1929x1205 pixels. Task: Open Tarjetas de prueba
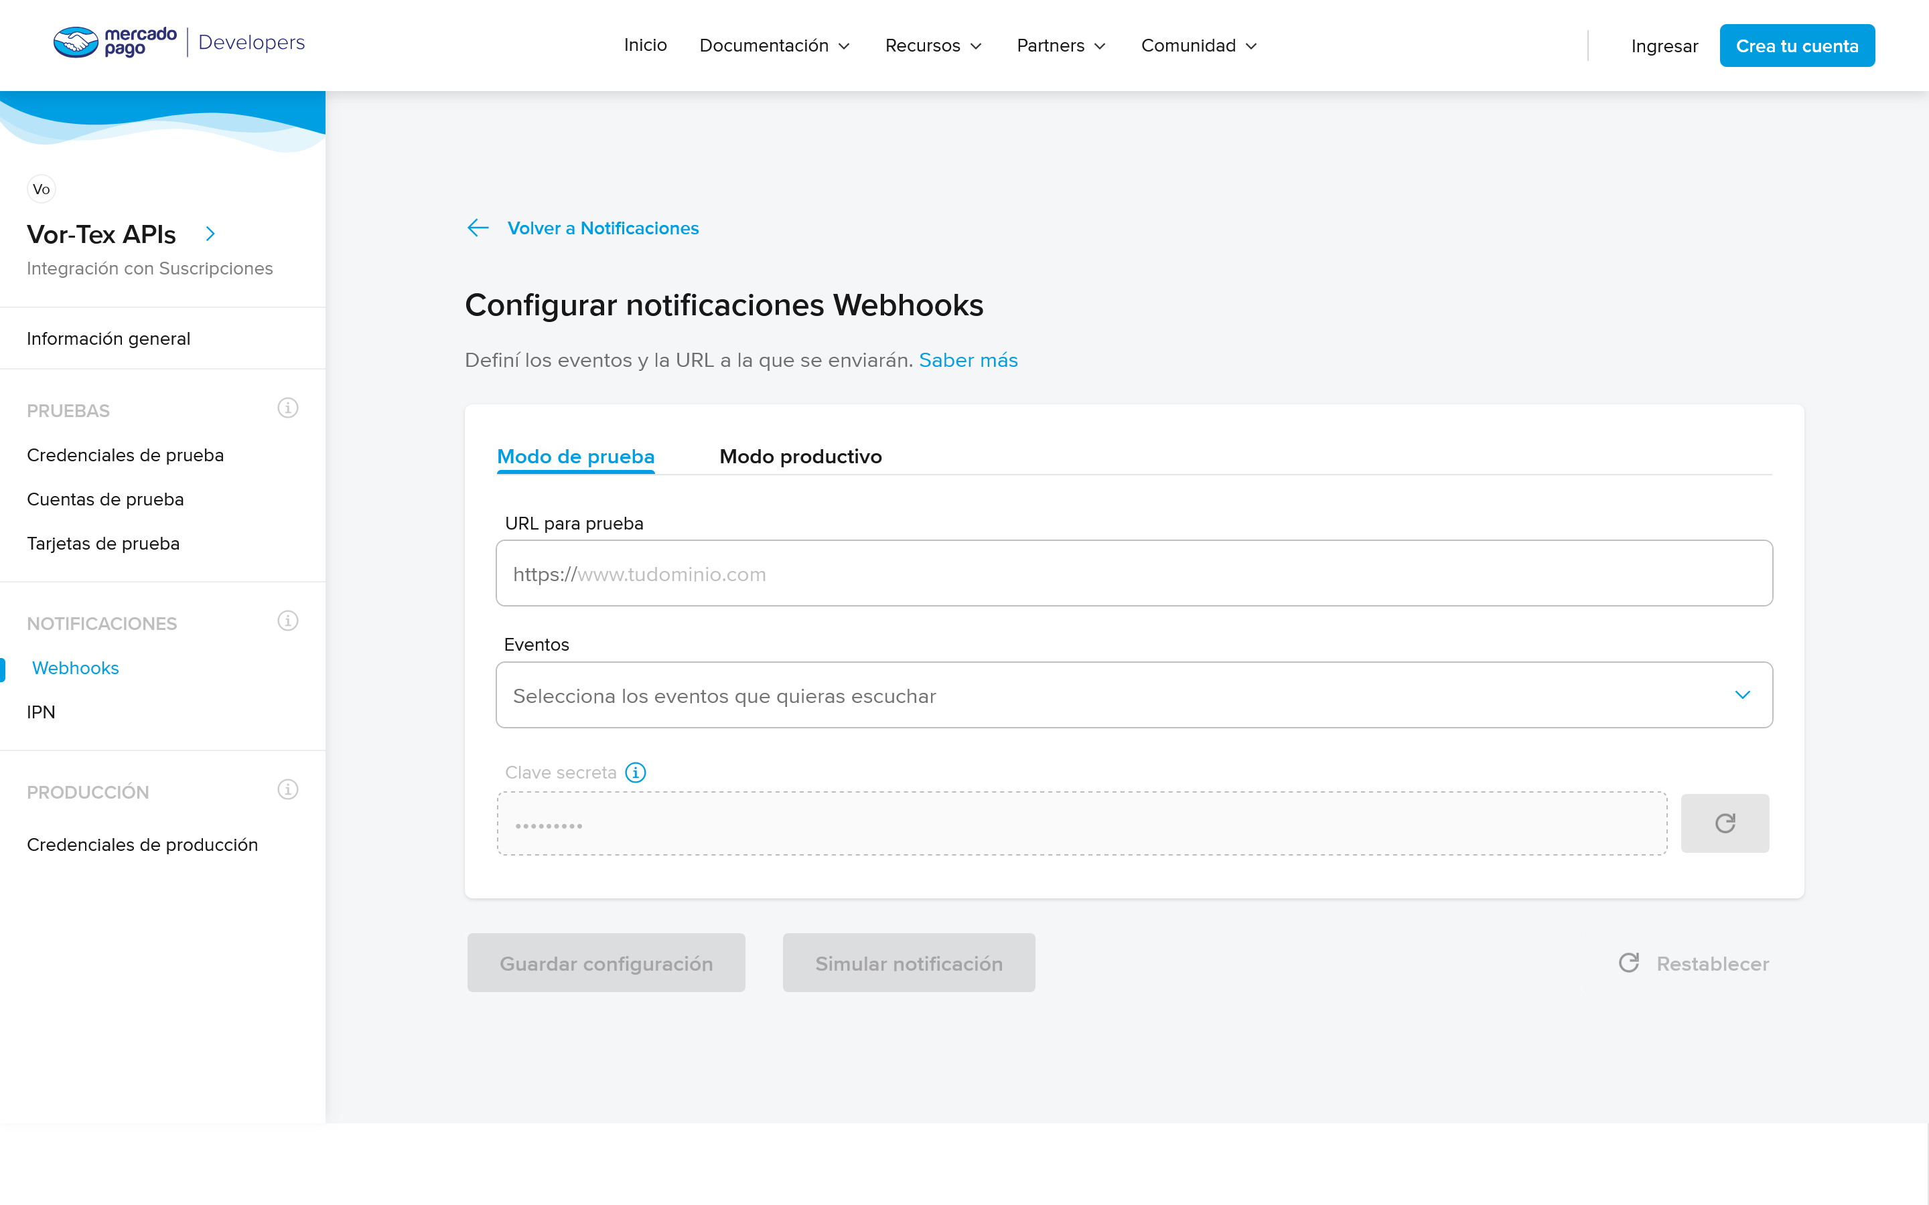click(x=103, y=544)
